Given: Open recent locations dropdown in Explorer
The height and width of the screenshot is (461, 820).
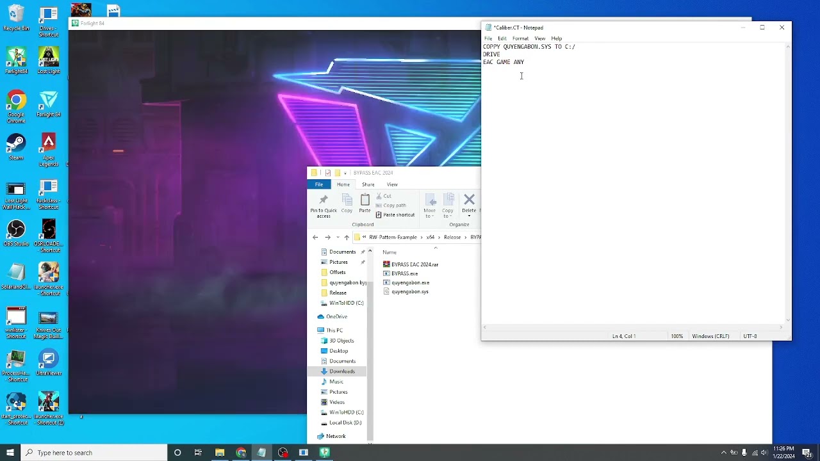Looking at the screenshot, I should (x=338, y=238).
